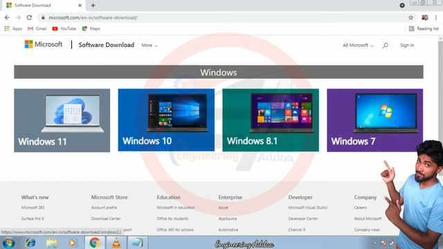The height and width of the screenshot is (249, 443).
Task: Open Windows Media Player from the taskbar
Action: coord(73,243)
